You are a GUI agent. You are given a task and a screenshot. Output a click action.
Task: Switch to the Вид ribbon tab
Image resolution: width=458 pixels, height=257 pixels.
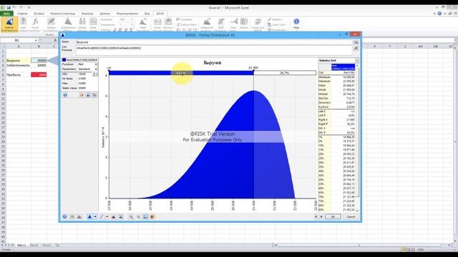click(147, 14)
